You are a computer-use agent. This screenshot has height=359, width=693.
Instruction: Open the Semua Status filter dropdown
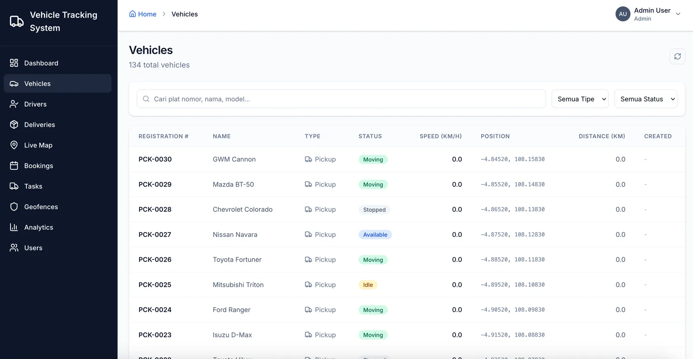[646, 99]
